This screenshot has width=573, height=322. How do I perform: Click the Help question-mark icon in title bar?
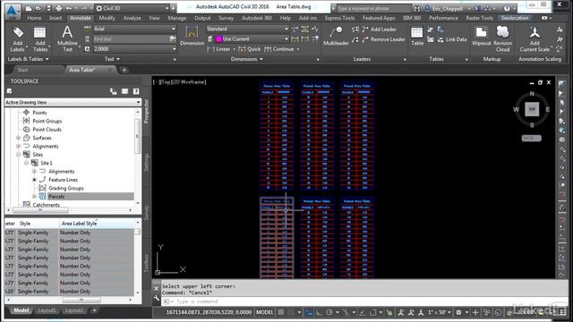click(x=507, y=8)
